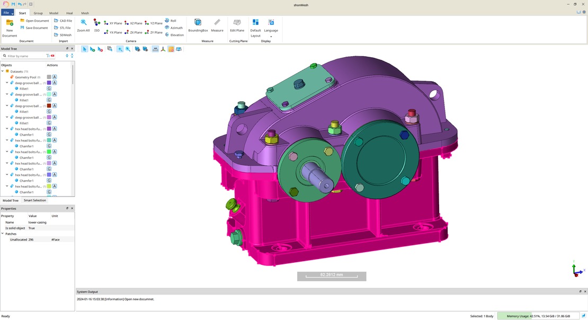Image resolution: width=588 pixels, height=320 pixels.
Task: Open the Edit Plane cutting tool
Action: click(x=237, y=23)
